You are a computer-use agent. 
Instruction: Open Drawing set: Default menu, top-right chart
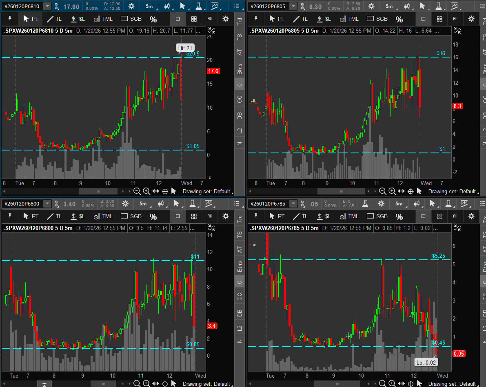[x=452, y=191]
